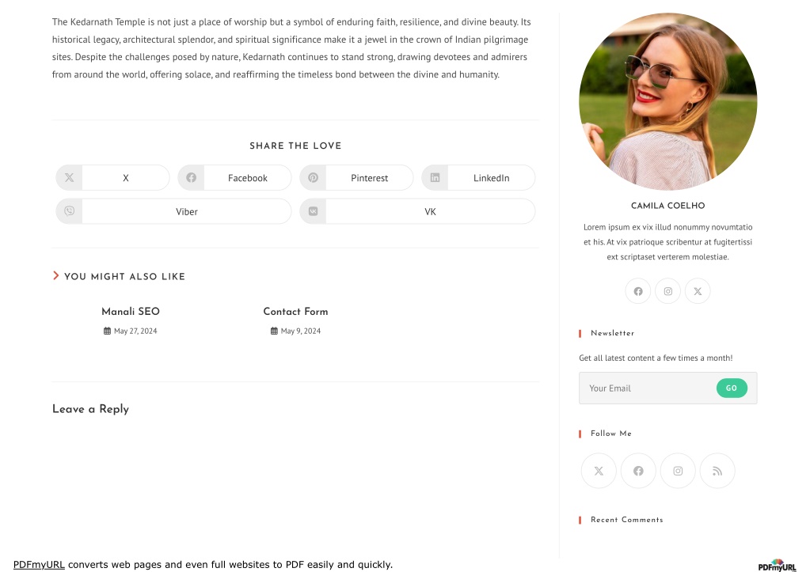Click the X icon in share row
The height and width of the screenshot is (572, 810).
point(69,177)
